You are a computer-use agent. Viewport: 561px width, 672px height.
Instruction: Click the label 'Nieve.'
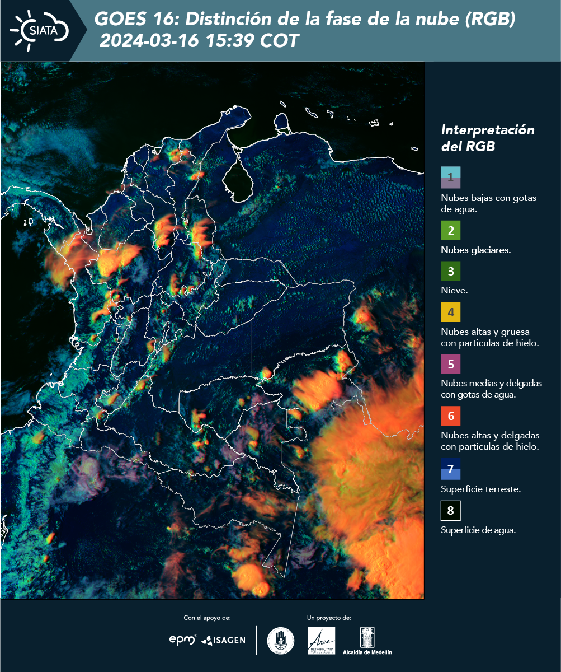454,291
